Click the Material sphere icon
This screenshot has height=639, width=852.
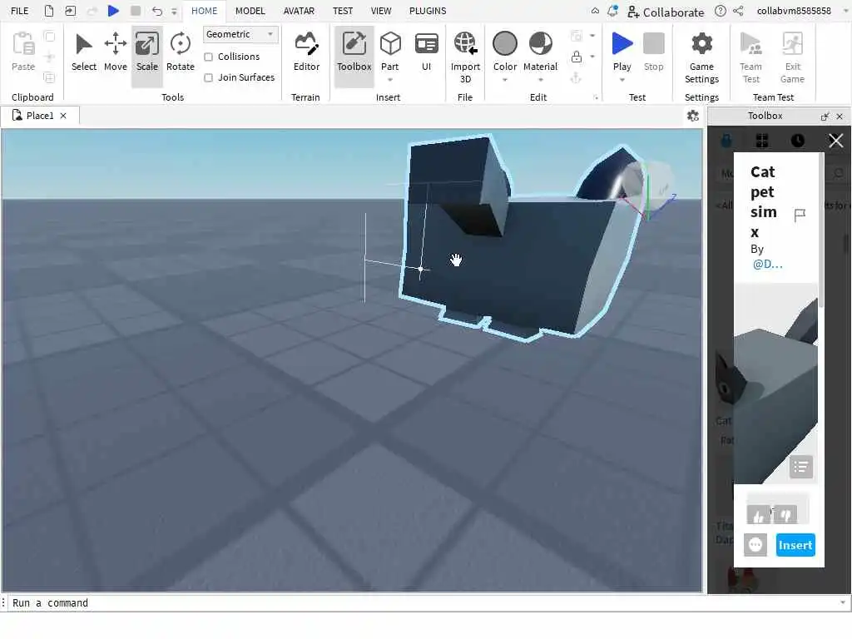click(540, 43)
